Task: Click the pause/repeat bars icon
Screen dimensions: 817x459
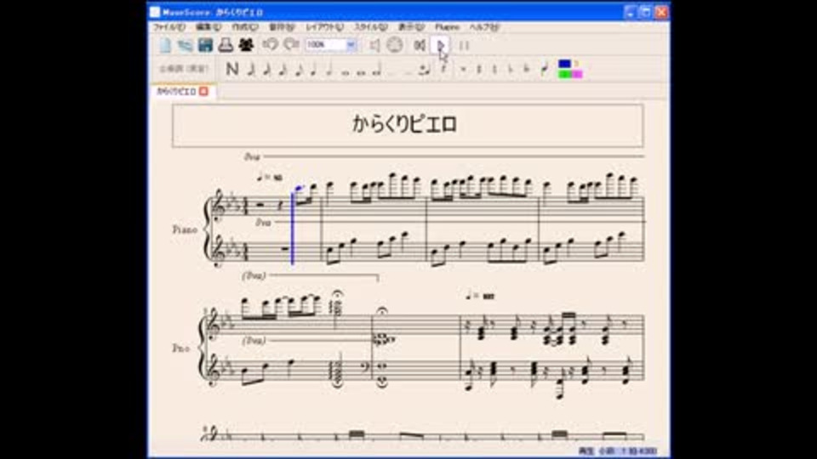Action: (464, 45)
